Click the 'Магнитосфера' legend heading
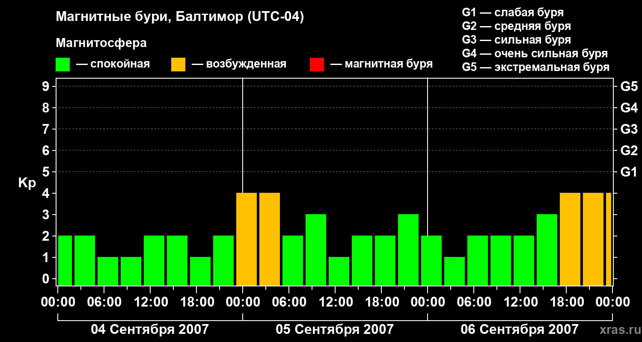The image size is (642, 342). tap(101, 43)
